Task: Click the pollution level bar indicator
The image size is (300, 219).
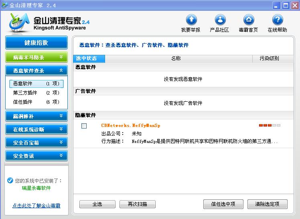Action: pos(270,125)
